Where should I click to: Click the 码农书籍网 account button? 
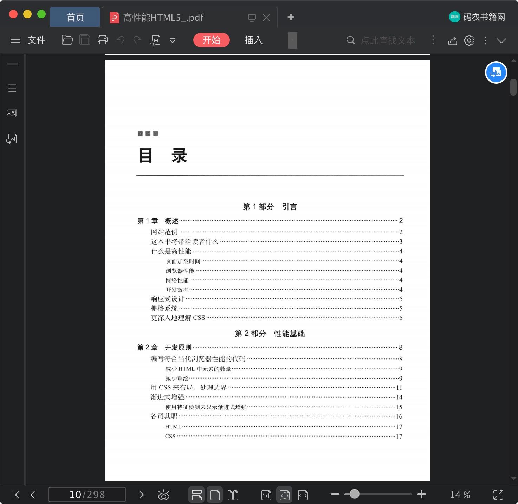(x=477, y=17)
